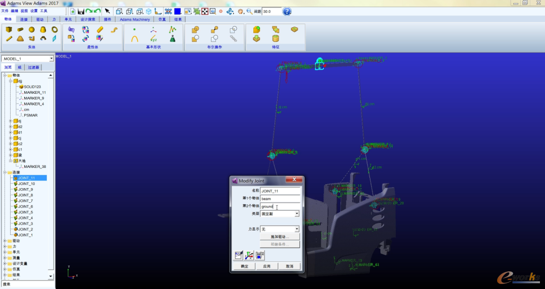Select the sphere solid tool
This screenshot has width=545, height=289.
tap(32, 30)
